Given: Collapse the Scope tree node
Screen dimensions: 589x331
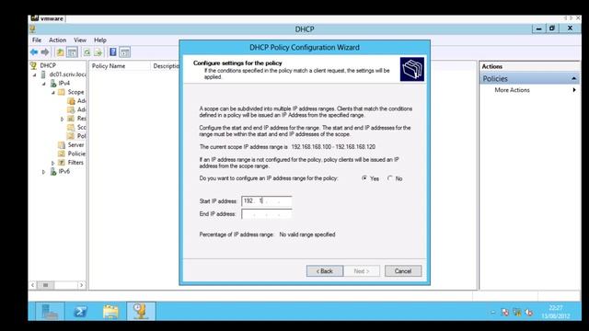Looking at the screenshot, I should 53,92.
